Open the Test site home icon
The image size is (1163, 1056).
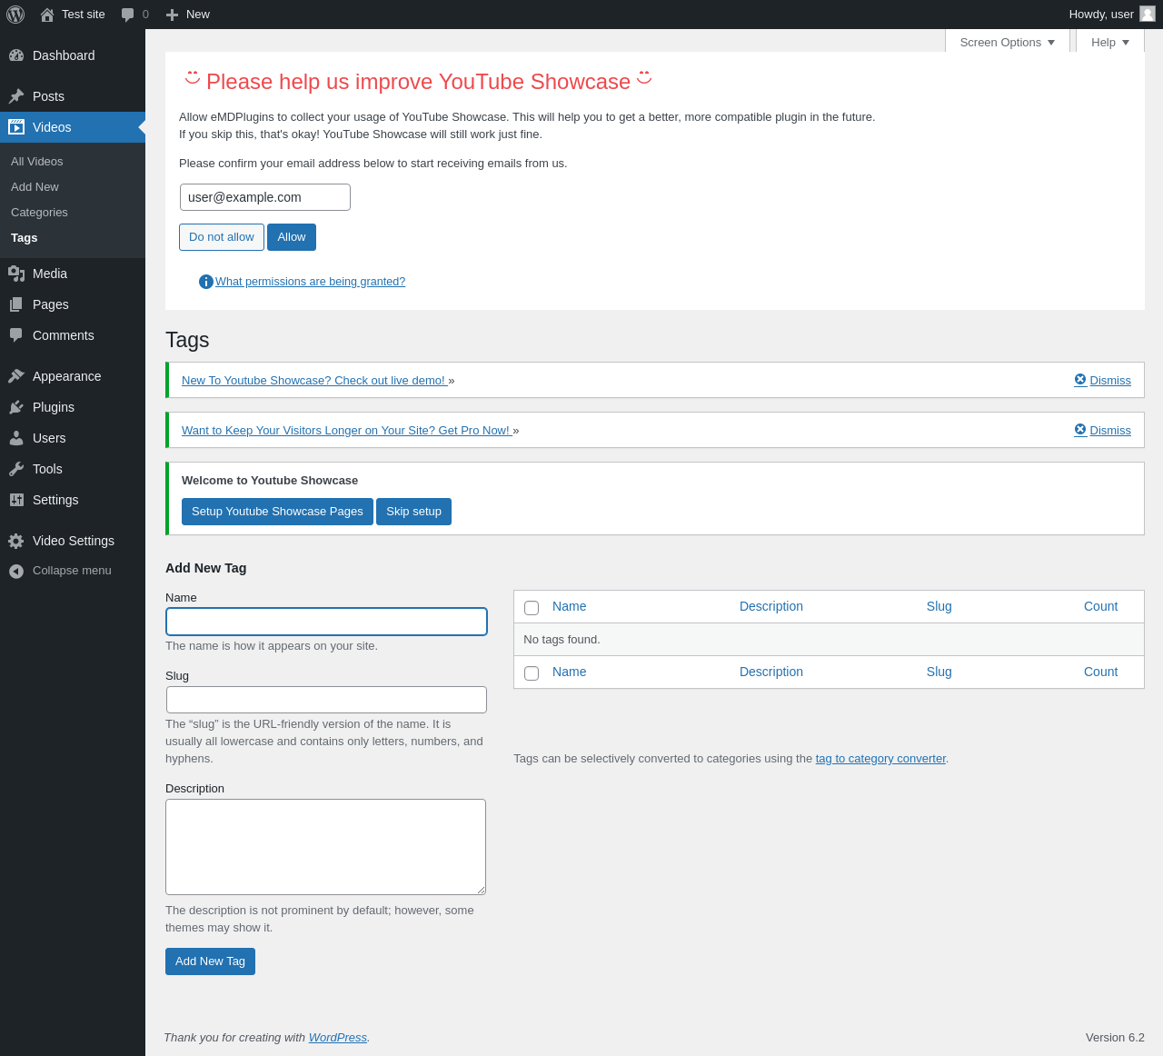[x=47, y=15]
